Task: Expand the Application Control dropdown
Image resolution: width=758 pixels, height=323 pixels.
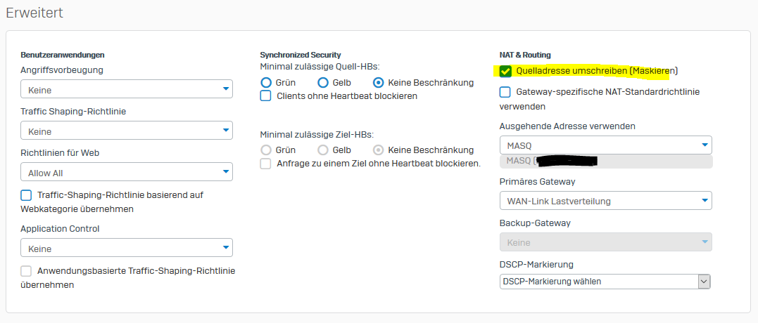Action: pos(127,248)
